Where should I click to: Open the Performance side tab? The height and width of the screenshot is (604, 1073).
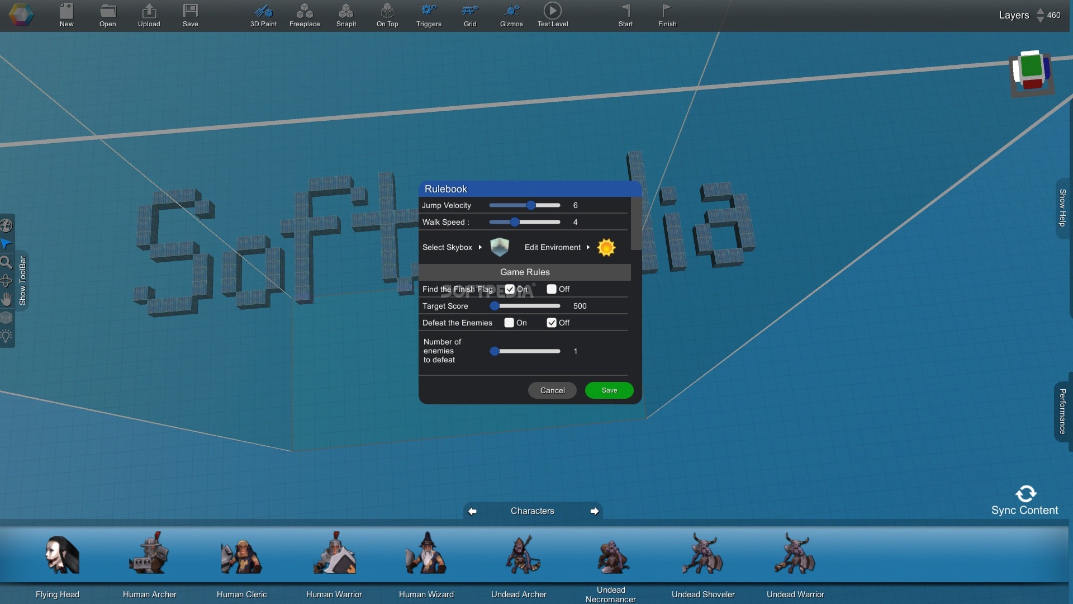coord(1062,412)
